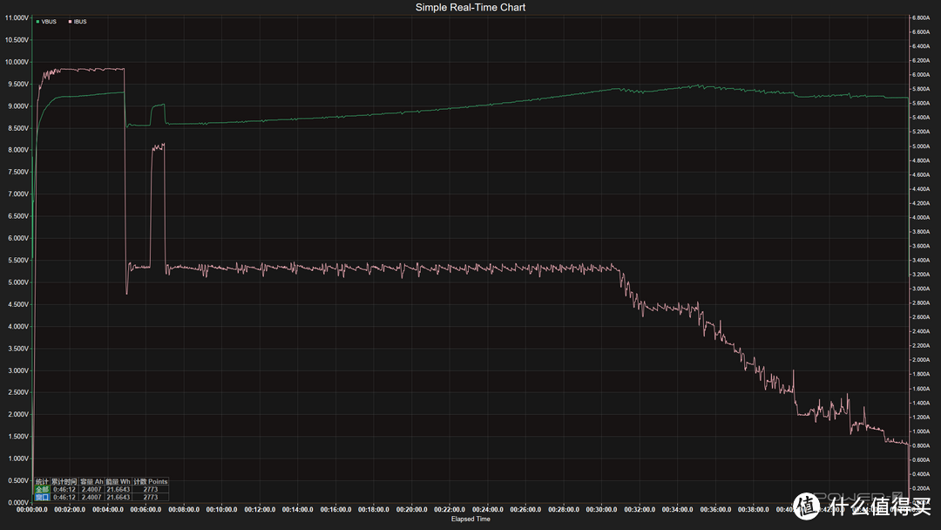Select the blue 窗口 row label

pyautogui.click(x=42, y=497)
